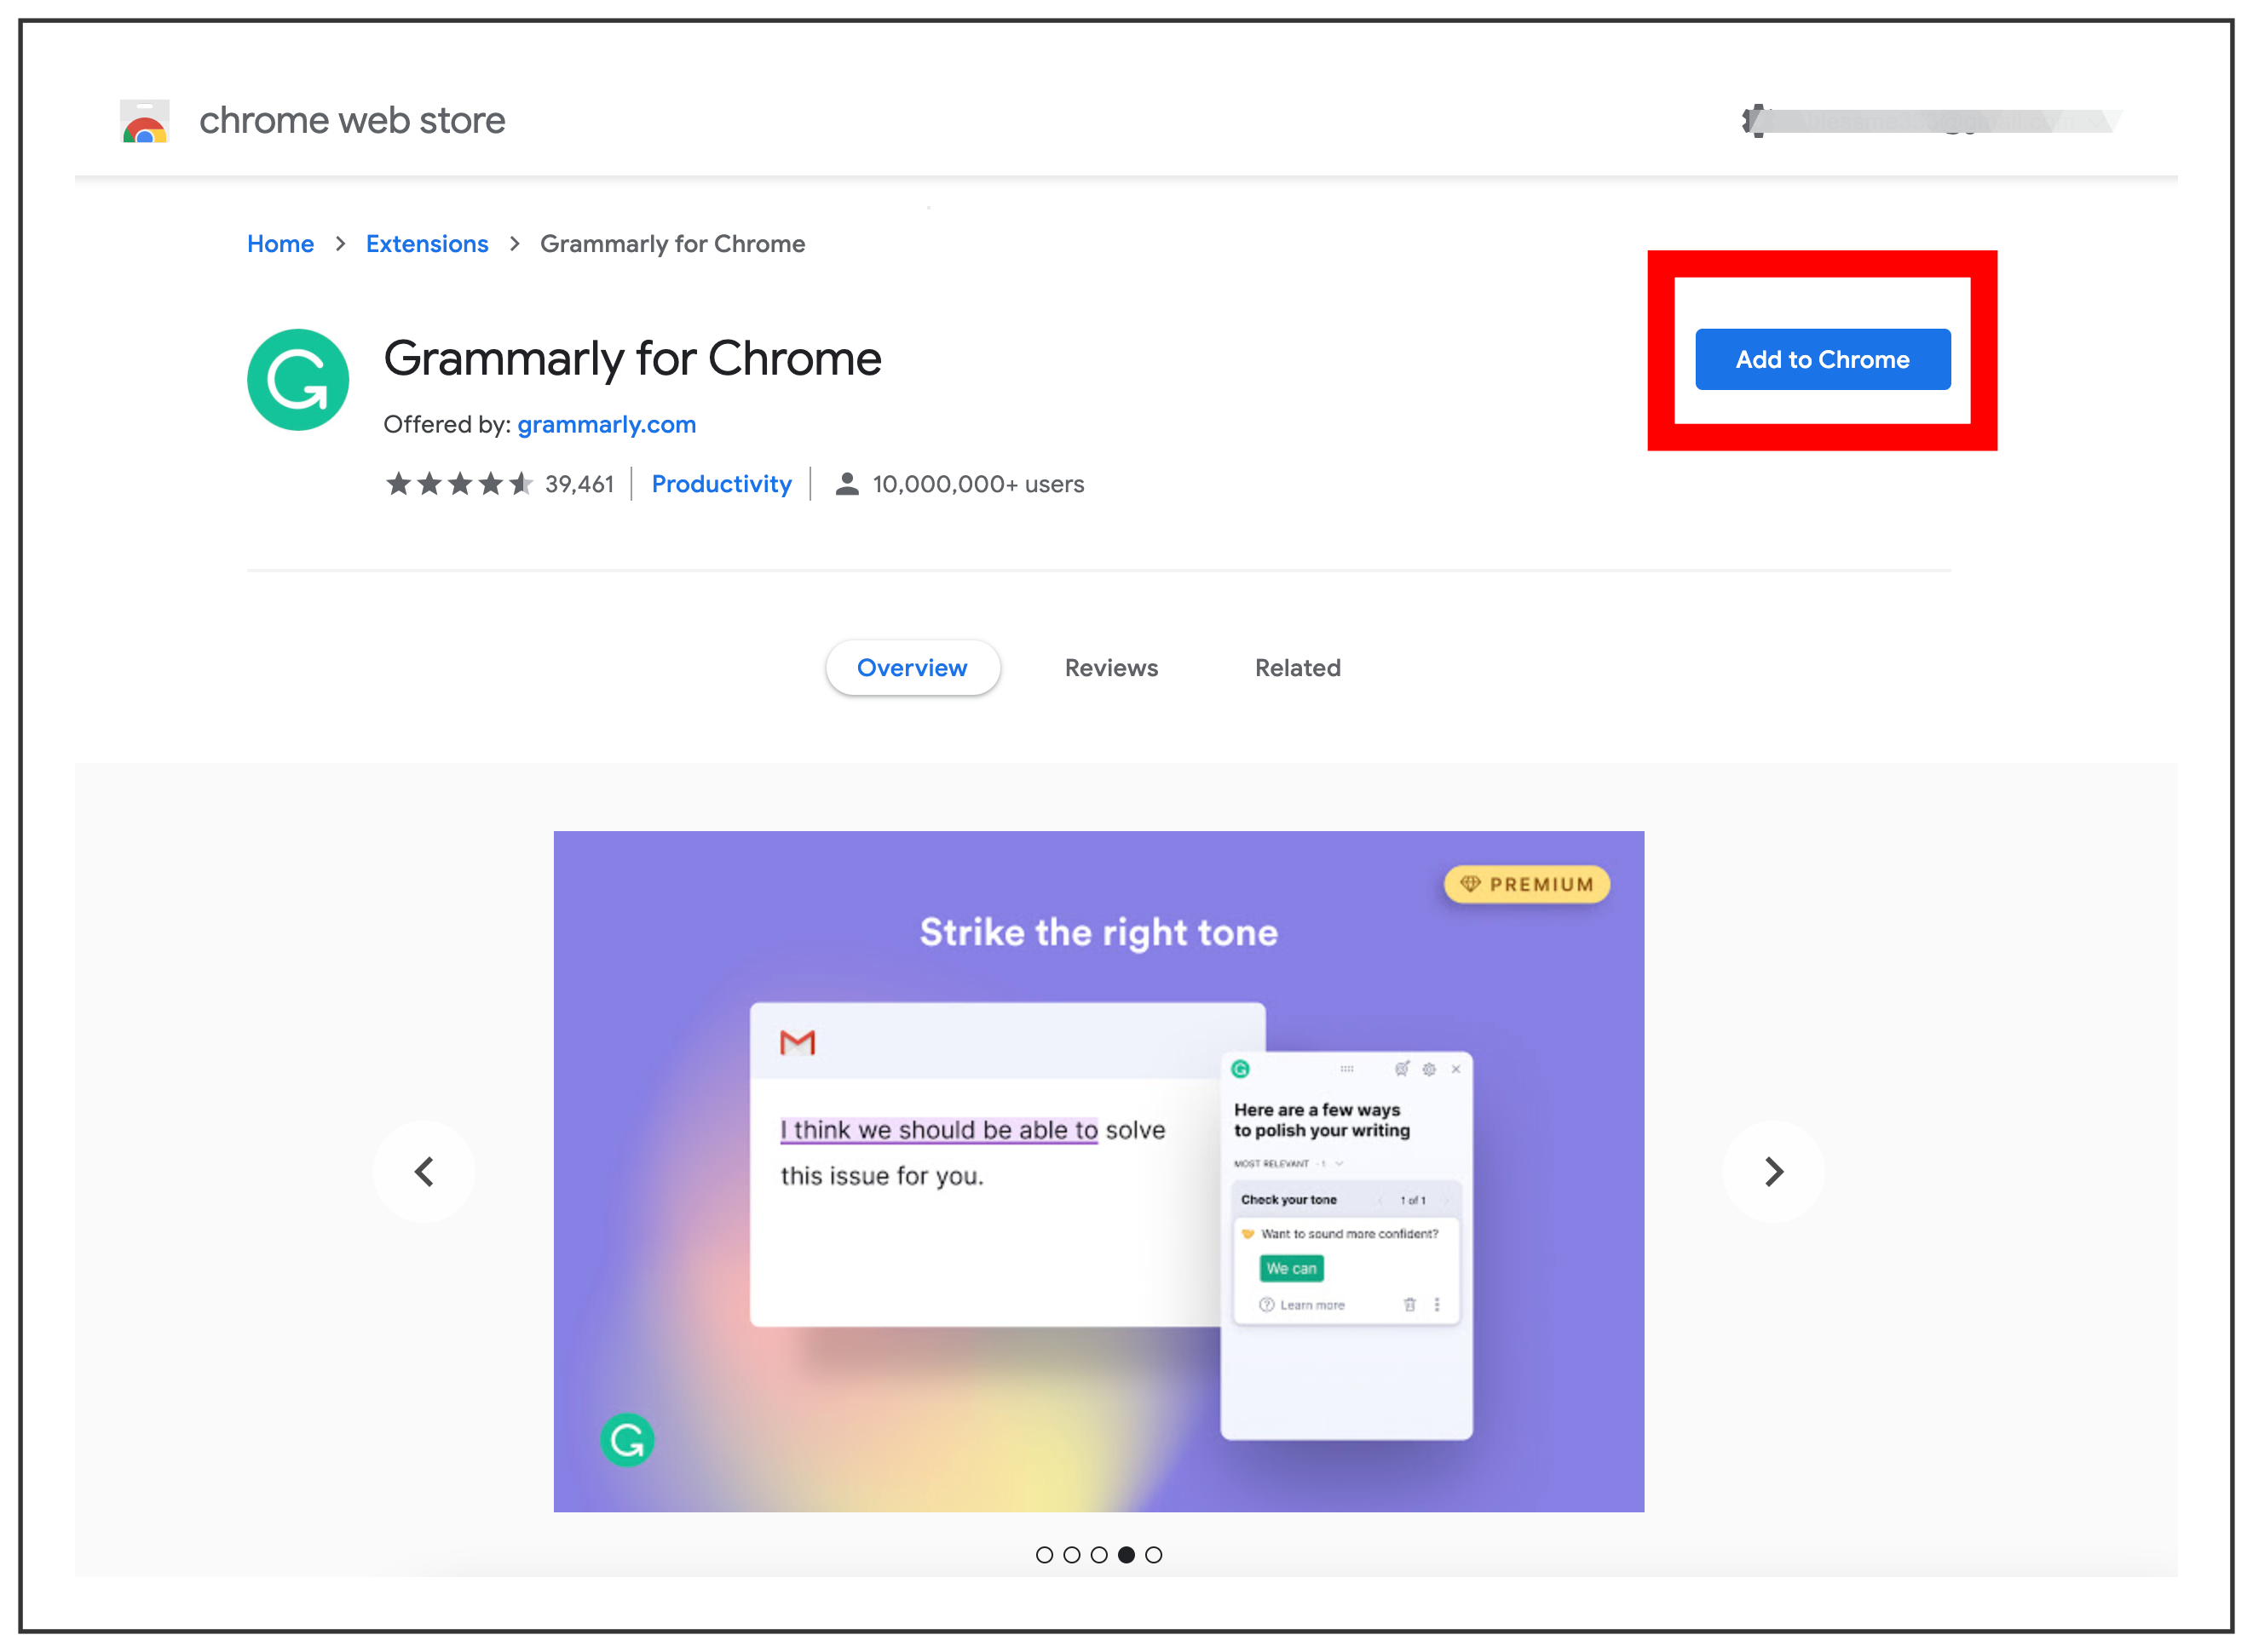Open the Productivity category link
Screen dimensions: 2253x1652
pos(722,484)
